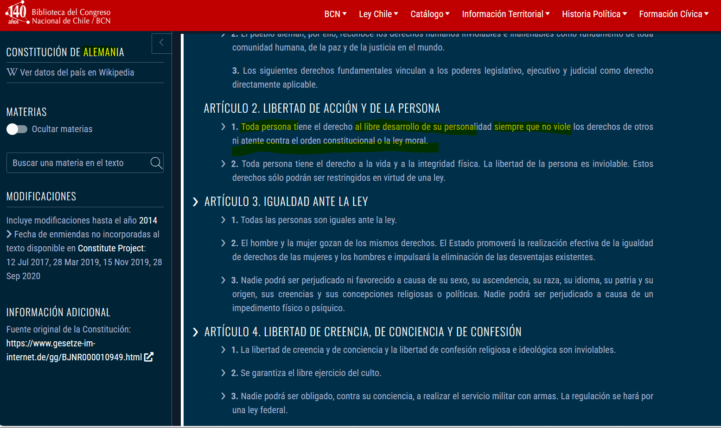Open the BCN dropdown menu

tap(335, 14)
